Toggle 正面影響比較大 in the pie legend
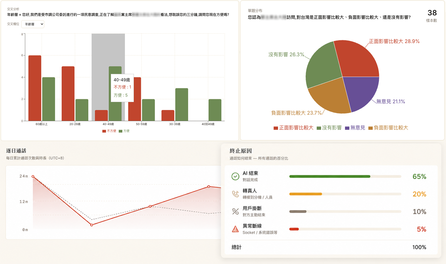Screen dimensions: 446x264 [293, 128]
